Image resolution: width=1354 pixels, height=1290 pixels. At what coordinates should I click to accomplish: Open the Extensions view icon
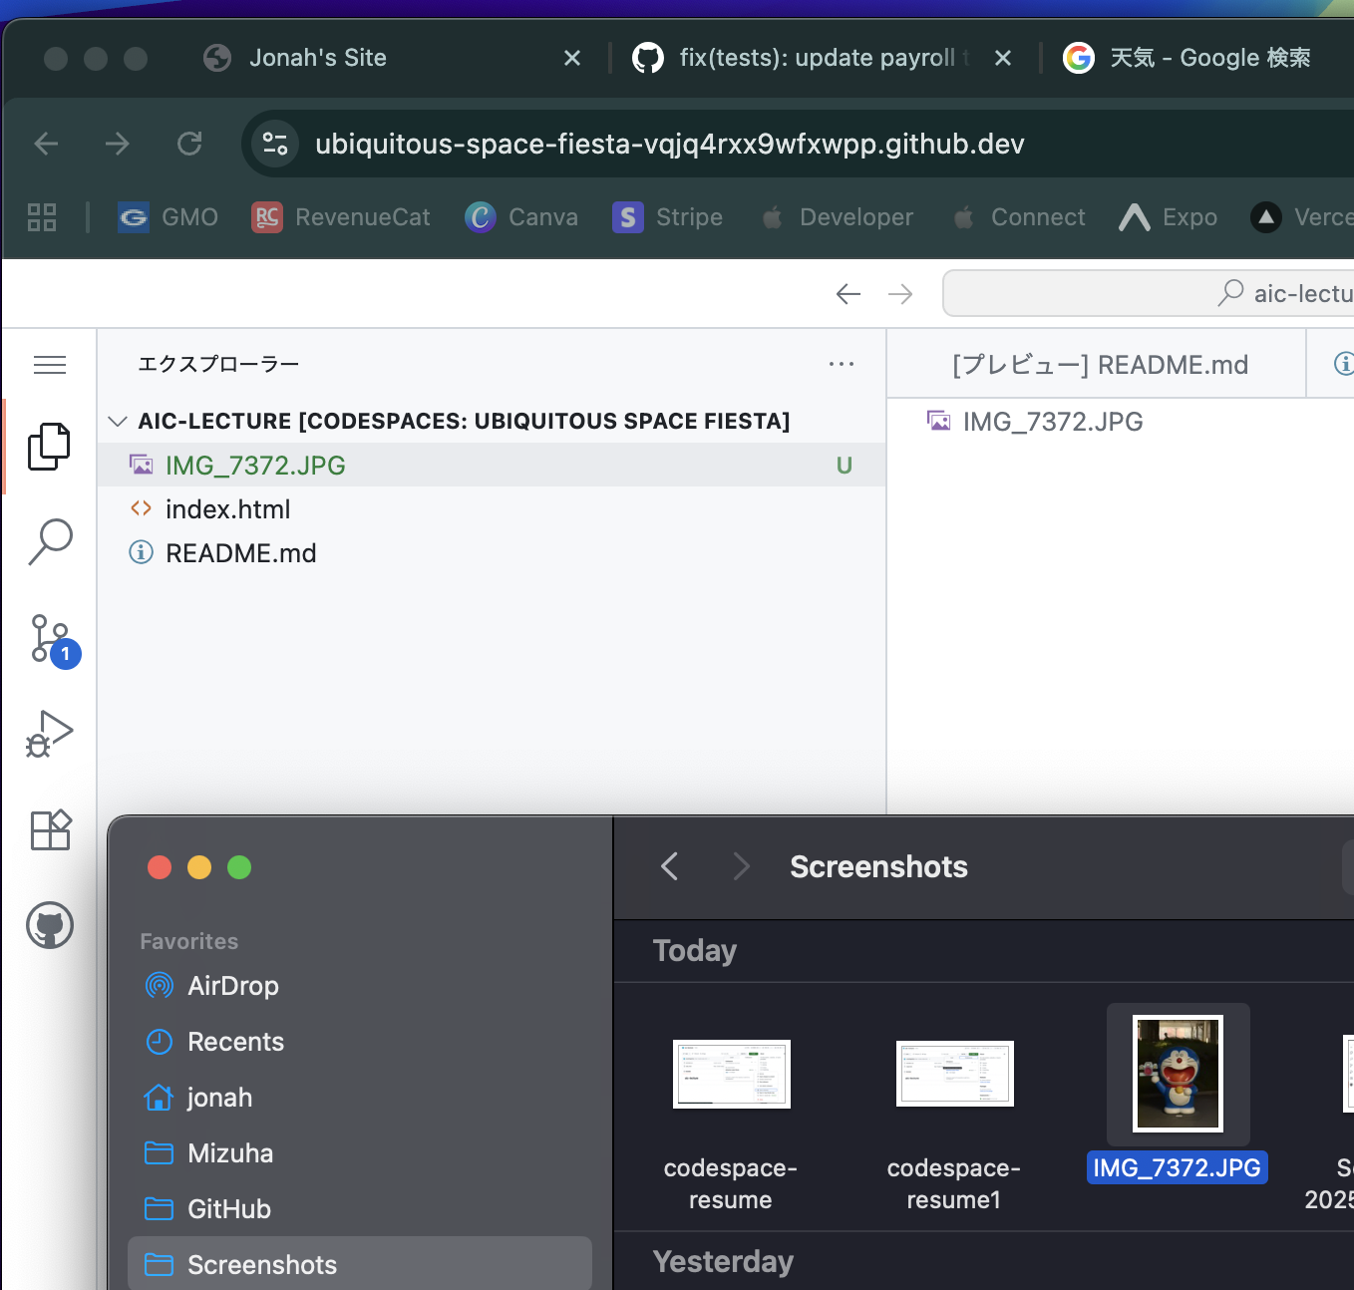click(49, 829)
